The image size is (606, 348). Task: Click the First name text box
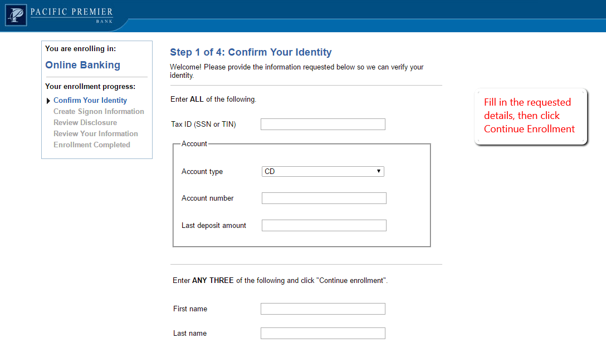(x=322, y=309)
